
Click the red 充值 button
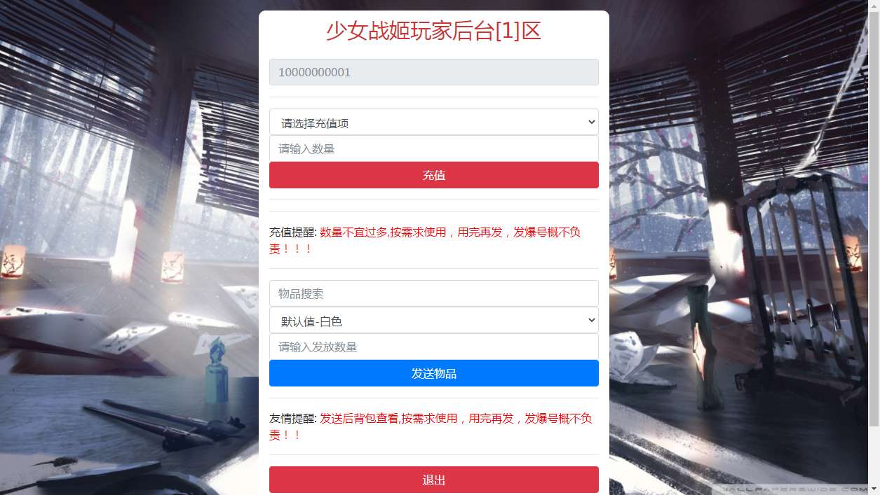(433, 175)
